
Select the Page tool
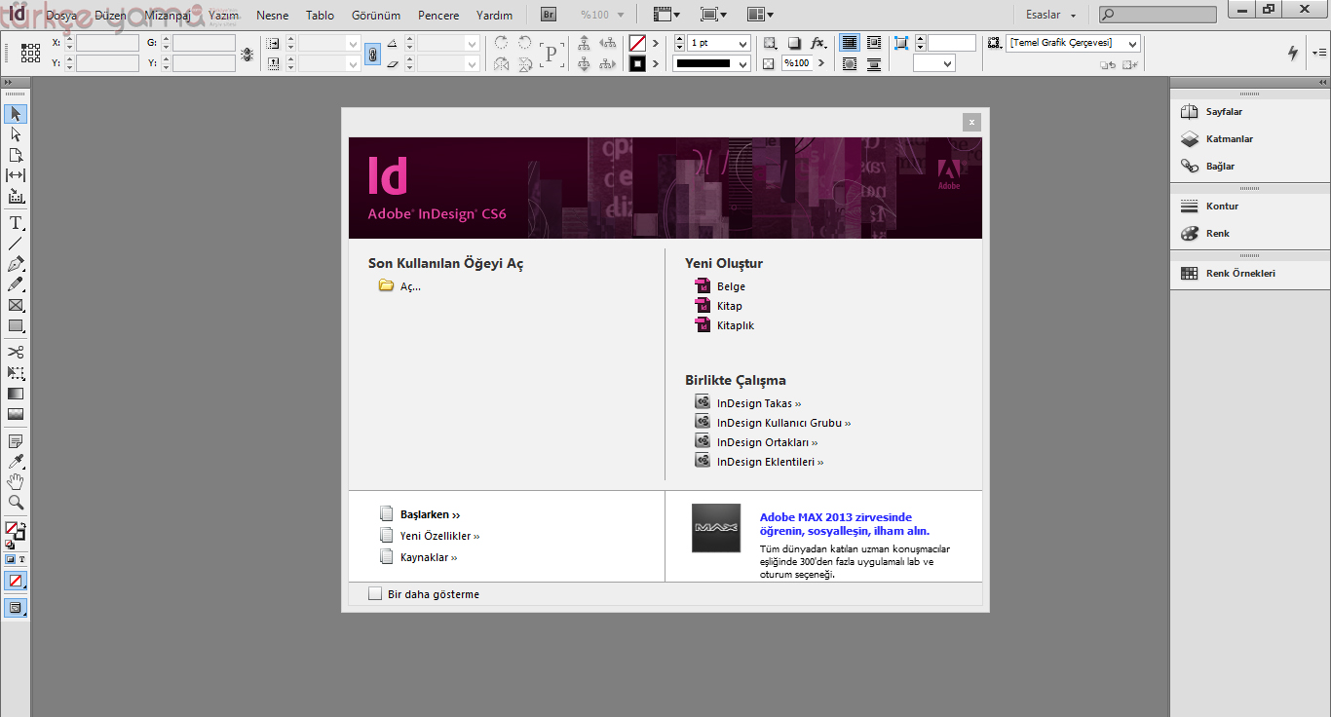click(x=16, y=155)
